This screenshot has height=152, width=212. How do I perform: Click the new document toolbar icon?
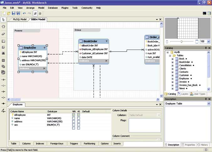4,13
